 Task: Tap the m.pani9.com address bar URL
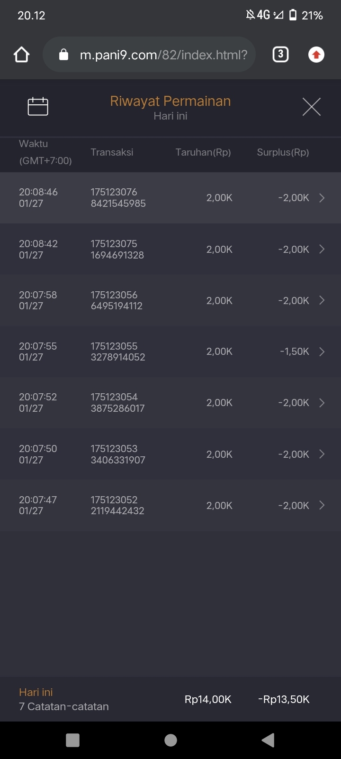(x=163, y=55)
